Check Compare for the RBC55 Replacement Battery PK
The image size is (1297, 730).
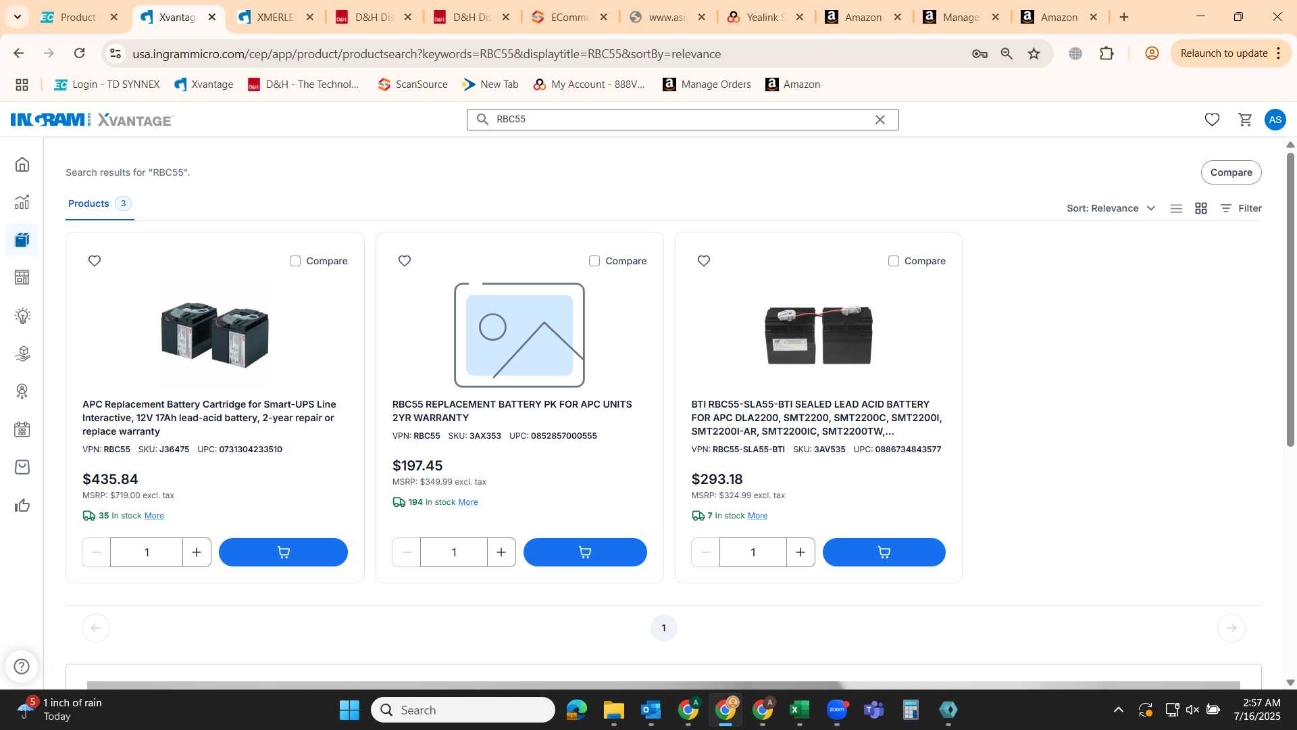[594, 261]
